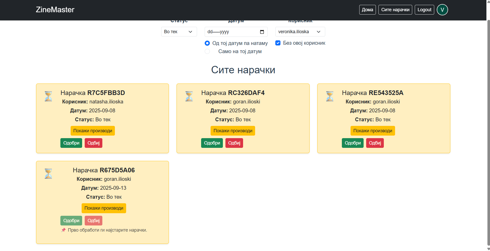Click hourglass icon on order R7C5FBB3D

48,96
